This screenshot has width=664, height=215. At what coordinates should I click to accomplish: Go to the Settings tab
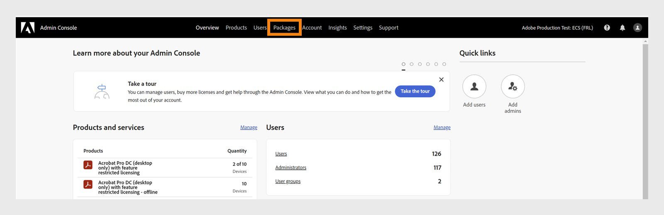click(363, 27)
